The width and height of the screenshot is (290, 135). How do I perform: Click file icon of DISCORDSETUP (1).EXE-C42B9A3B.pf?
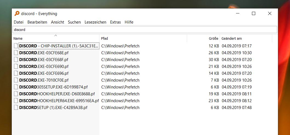pyautogui.click(x=16, y=107)
